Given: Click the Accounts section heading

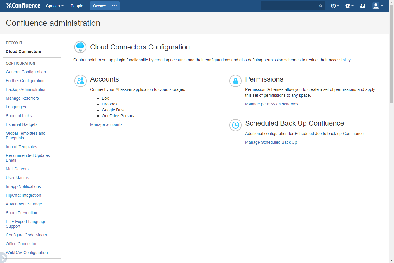Looking at the screenshot, I should (x=104, y=79).
